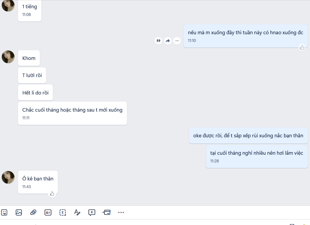The image size is (310, 225).
Task: Send a photo using image icon
Action: pyautogui.click(x=19, y=213)
